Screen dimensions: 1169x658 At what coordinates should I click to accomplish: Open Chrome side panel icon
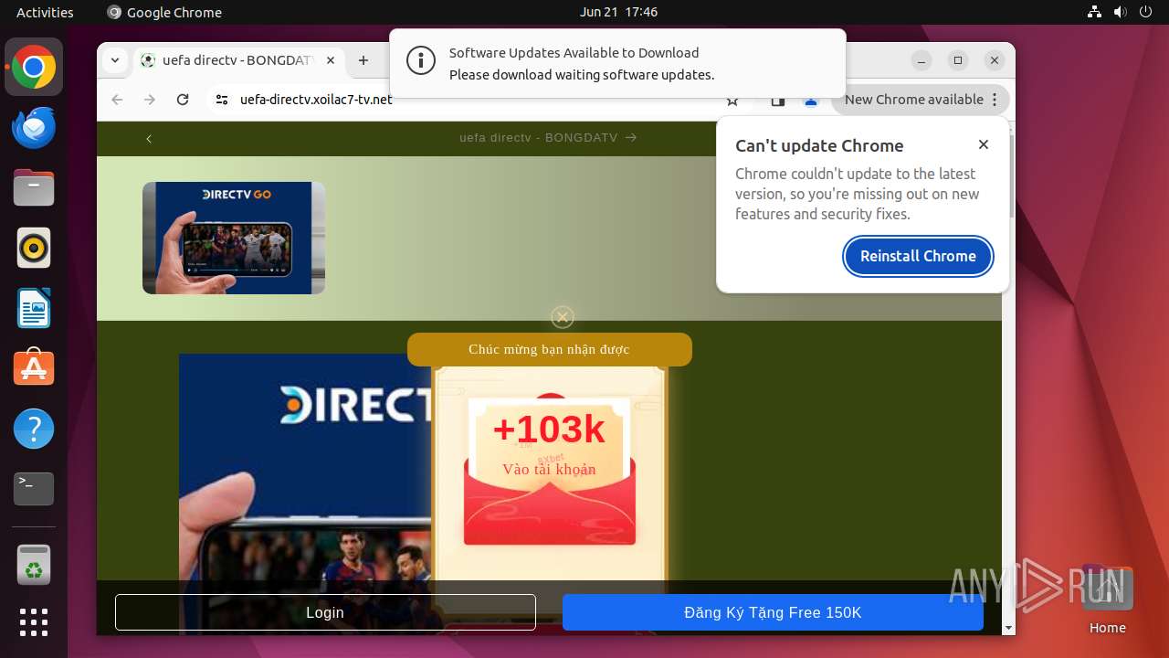click(x=777, y=100)
